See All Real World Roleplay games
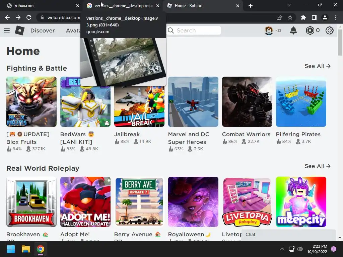Screen dimensions: 343x257 [318, 166]
